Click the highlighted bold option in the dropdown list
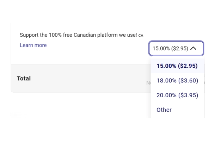The height and width of the screenshot is (141, 215). (177, 66)
